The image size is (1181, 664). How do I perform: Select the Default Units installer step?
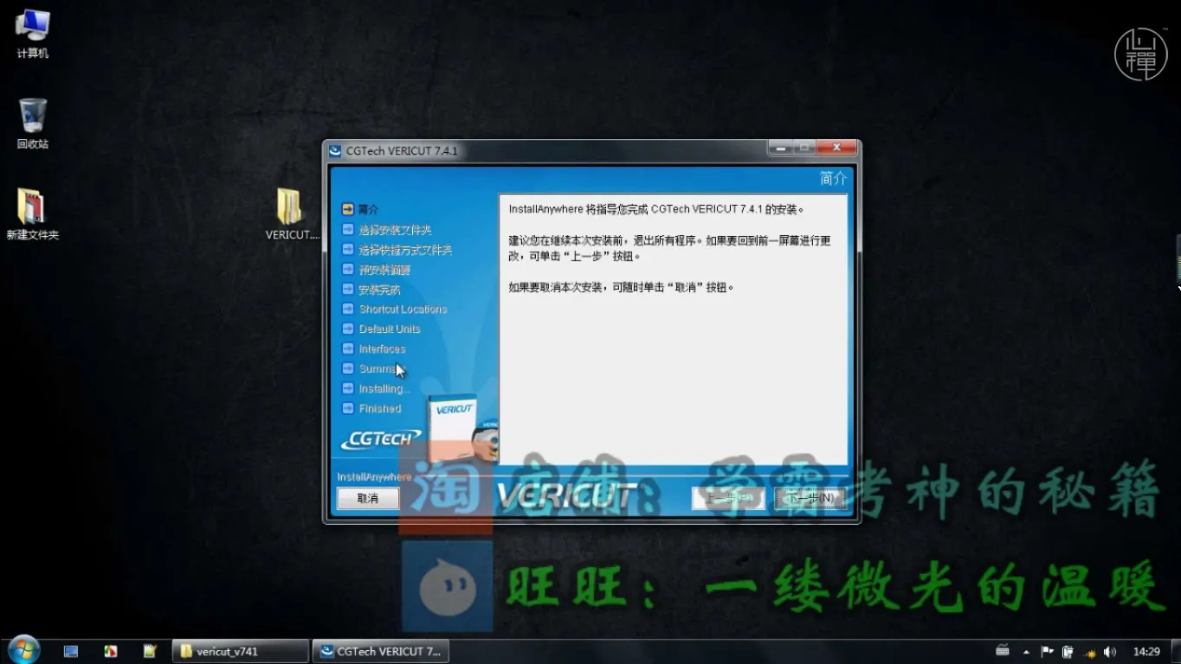click(x=390, y=329)
